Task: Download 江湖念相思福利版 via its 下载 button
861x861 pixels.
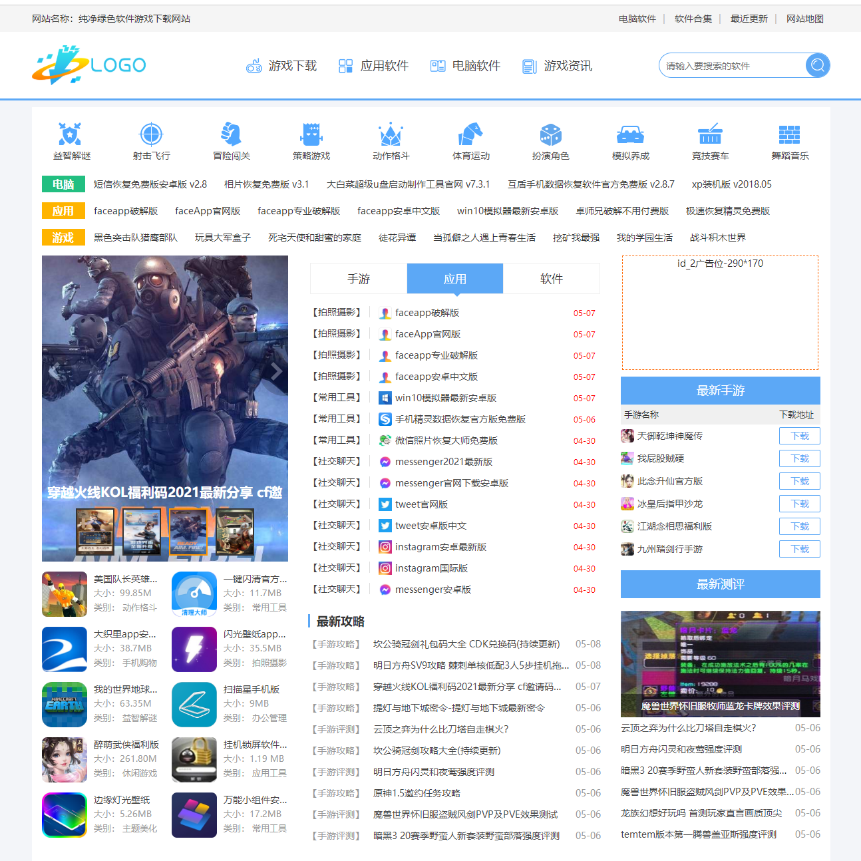Action: coord(800,526)
